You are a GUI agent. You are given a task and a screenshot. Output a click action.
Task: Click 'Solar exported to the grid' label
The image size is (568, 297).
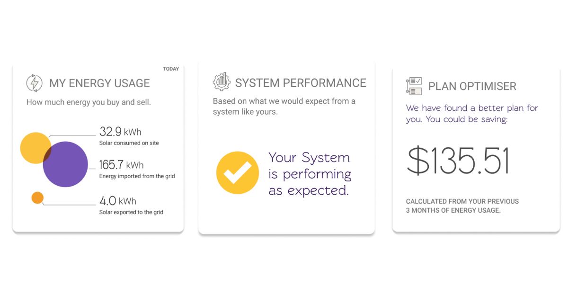131,212
